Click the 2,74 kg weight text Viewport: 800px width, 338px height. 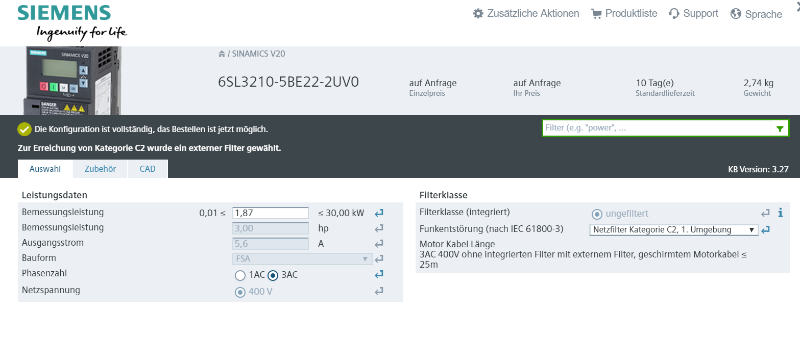pyautogui.click(x=759, y=83)
